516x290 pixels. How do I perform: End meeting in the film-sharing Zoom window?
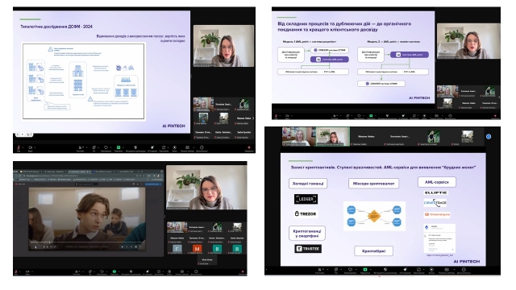click(x=243, y=271)
